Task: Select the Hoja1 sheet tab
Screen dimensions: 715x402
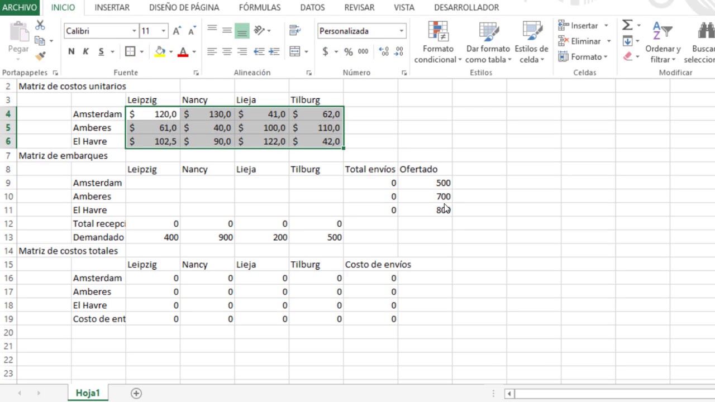Action: click(x=88, y=393)
